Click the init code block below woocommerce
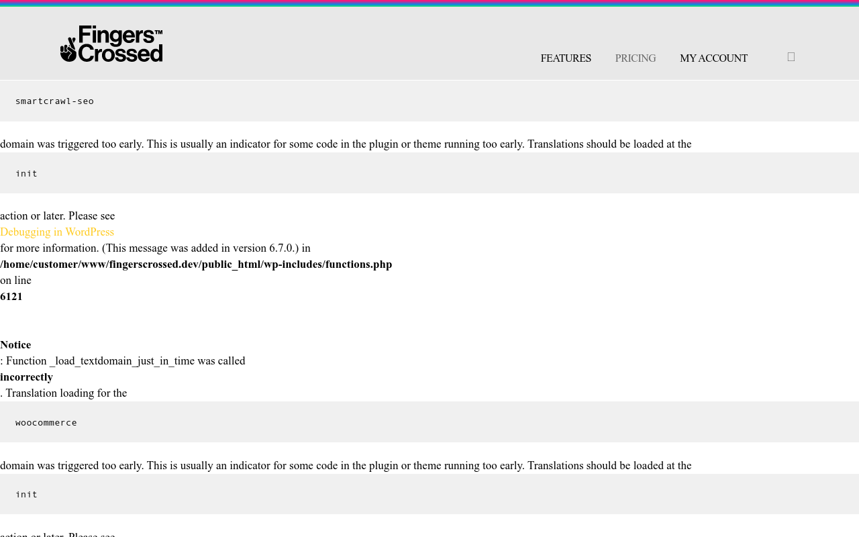 [429, 495]
